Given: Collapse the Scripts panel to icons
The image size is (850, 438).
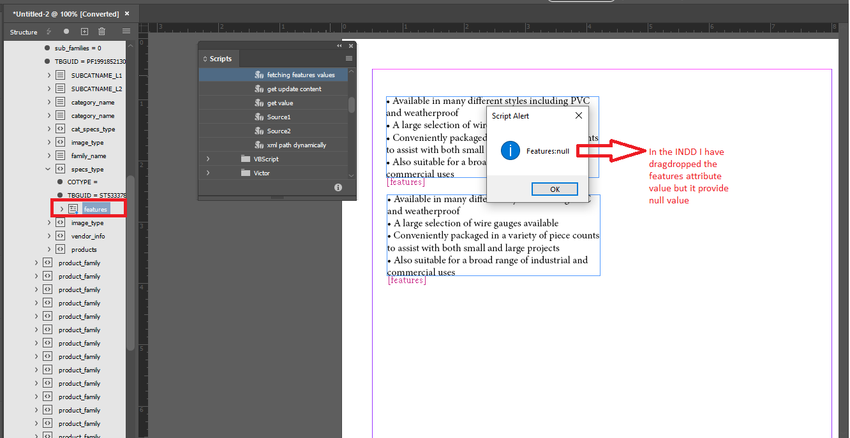Looking at the screenshot, I should pyautogui.click(x=339, y=45).
